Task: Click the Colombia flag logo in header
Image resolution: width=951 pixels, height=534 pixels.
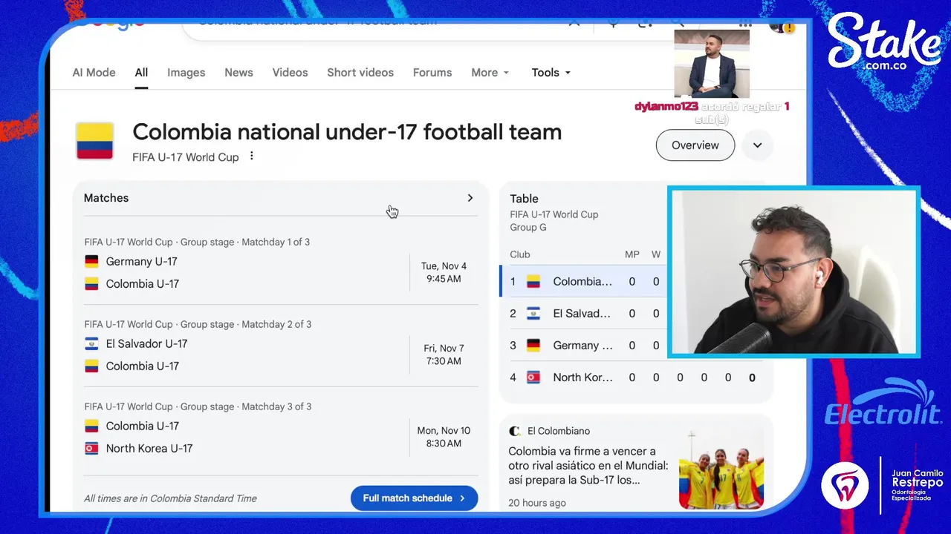Action: pyautogui.click(x=94, y=141)
